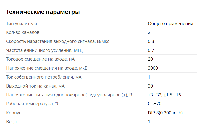The height and width of the screenshot is (128, 197).
Task: Click the bias current value 20
Action: pyautogui.click(x=150, y=59)
